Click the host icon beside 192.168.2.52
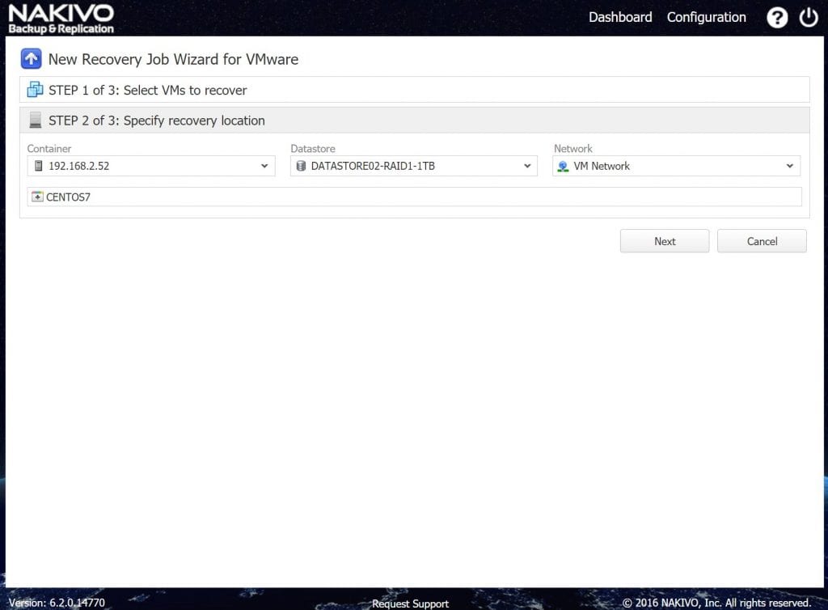The width and height of the screenshot is (828, 610). click(x=37, y=166)
